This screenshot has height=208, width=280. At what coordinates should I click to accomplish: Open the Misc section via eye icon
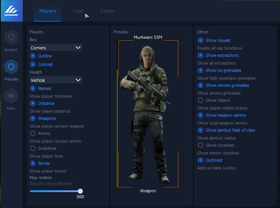[x=11, y=96]
